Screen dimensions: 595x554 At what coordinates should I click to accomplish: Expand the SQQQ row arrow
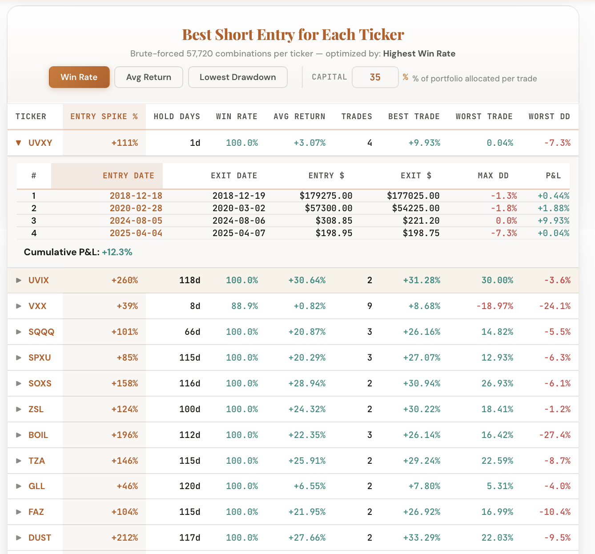pos(19,332)
